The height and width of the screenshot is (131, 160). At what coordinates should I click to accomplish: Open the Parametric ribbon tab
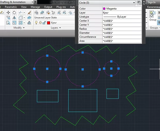click(11, 7)
